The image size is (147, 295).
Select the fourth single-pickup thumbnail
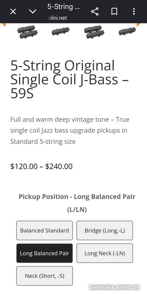pyautogui.click(x=127, y=31)
